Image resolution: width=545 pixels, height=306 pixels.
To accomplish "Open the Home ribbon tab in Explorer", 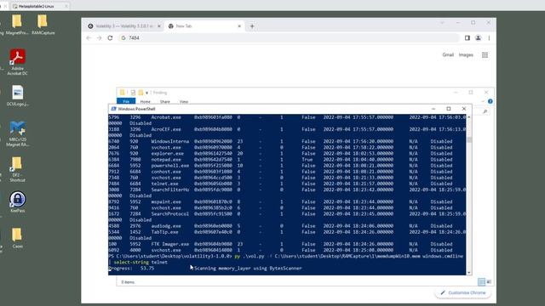I will tap(146, 102).
